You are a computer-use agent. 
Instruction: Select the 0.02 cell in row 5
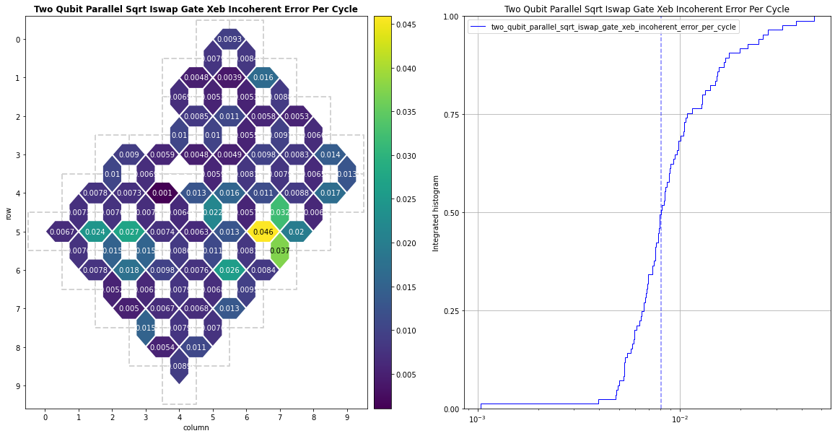[296, 232]
